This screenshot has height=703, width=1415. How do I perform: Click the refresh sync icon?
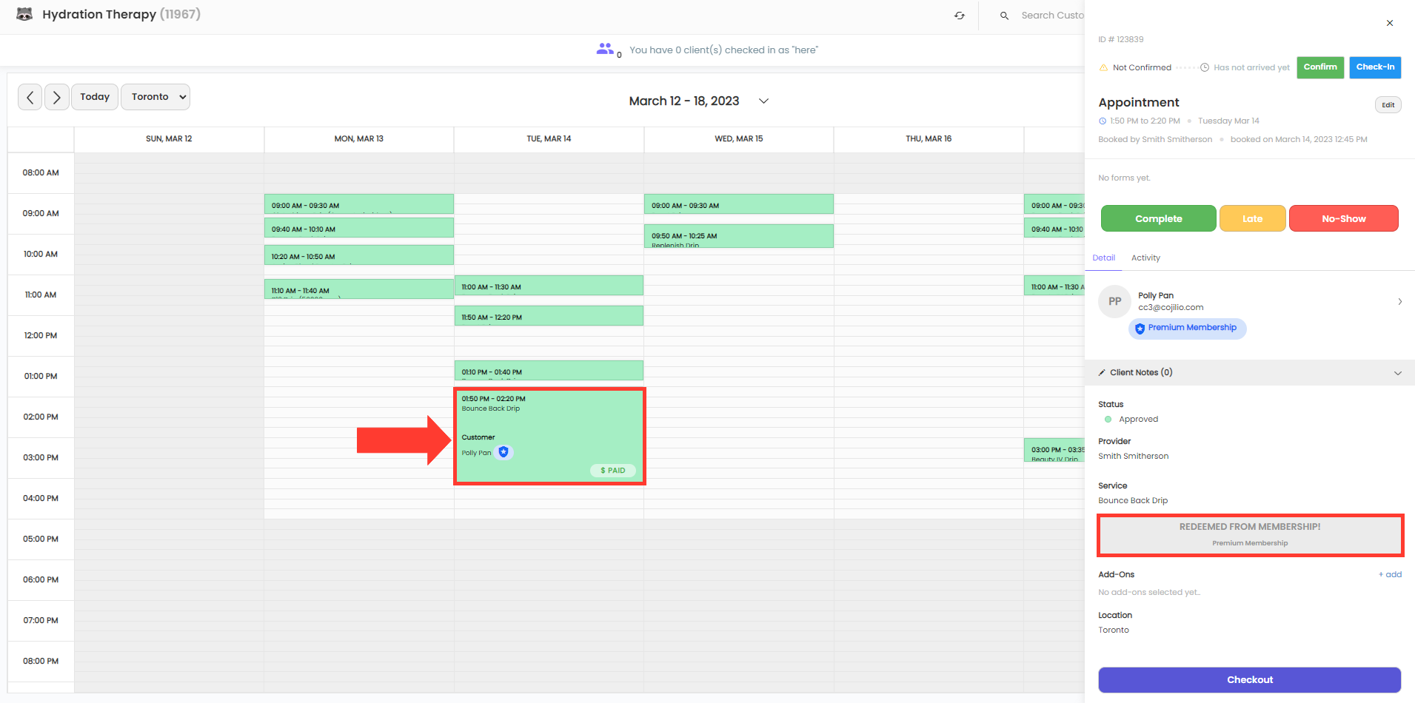[x=960, y=16]
